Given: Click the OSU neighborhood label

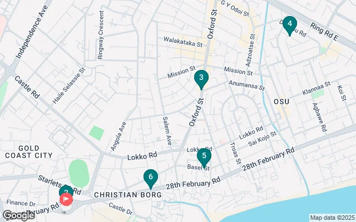Looking at the screenshot, I should coord(281,102).
